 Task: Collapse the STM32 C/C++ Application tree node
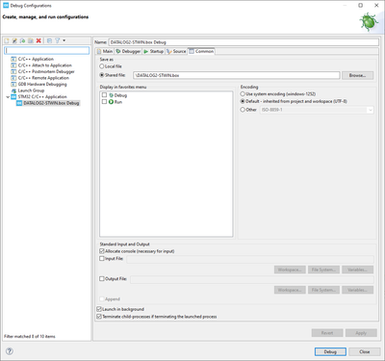click(8, 97)
